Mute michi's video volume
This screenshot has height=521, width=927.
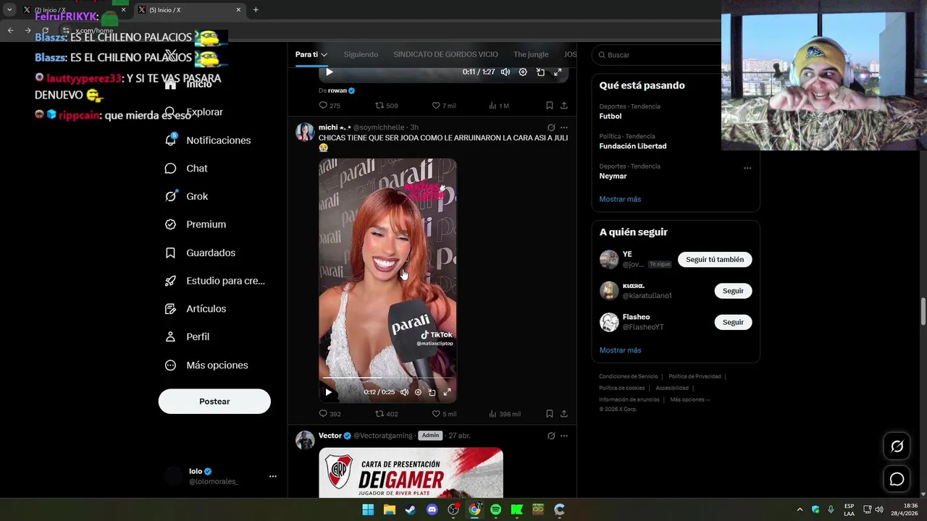coord(404,392)
